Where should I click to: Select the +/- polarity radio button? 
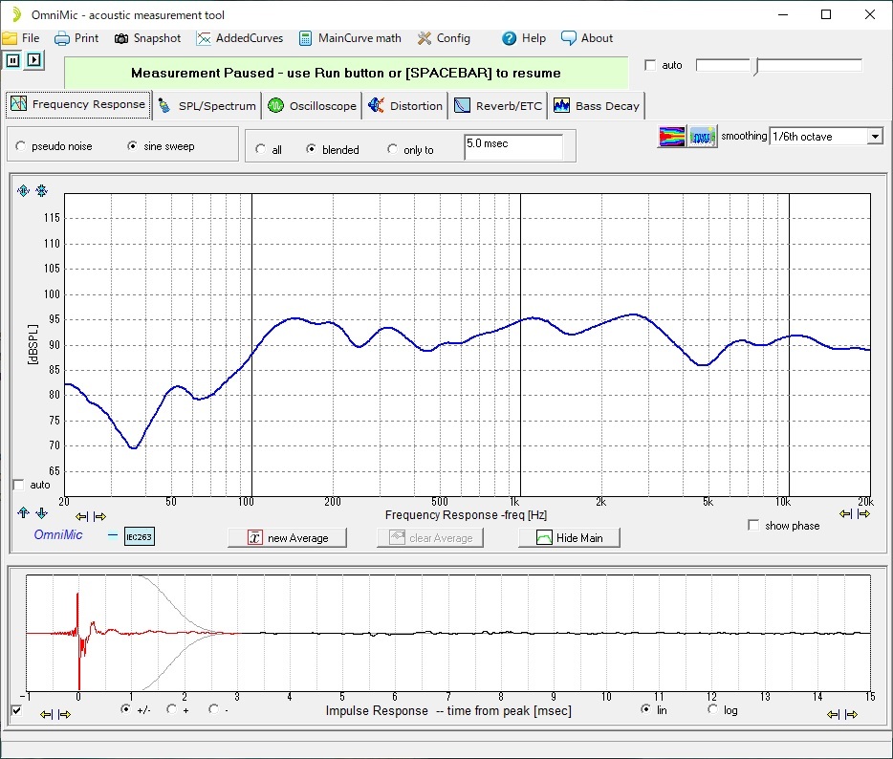coord(125,709)
